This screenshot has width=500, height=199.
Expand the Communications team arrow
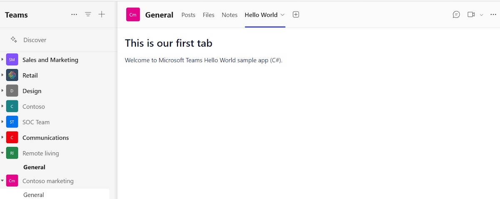tap(2, 137)
